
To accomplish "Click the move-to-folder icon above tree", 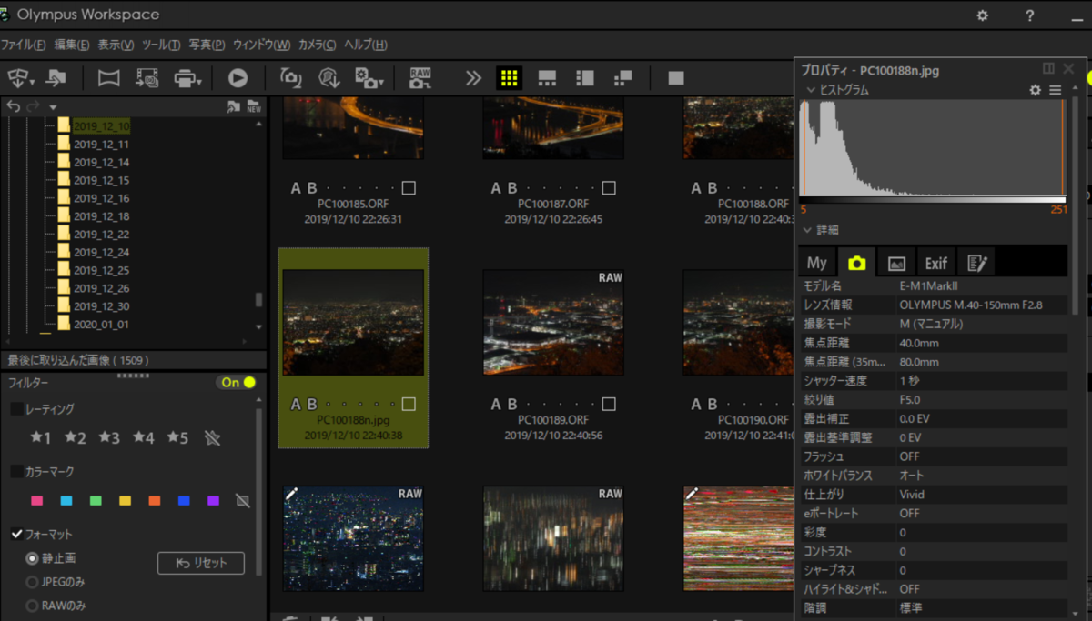I will pos(234,106).
